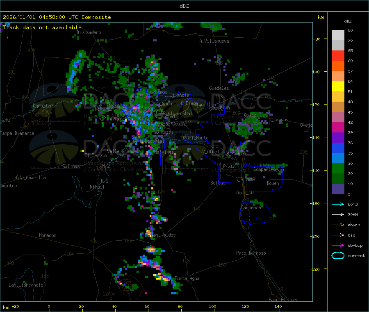
Task: Click the orange 57-60 dBZ color swatch
Action: click(x=338, y=66)
